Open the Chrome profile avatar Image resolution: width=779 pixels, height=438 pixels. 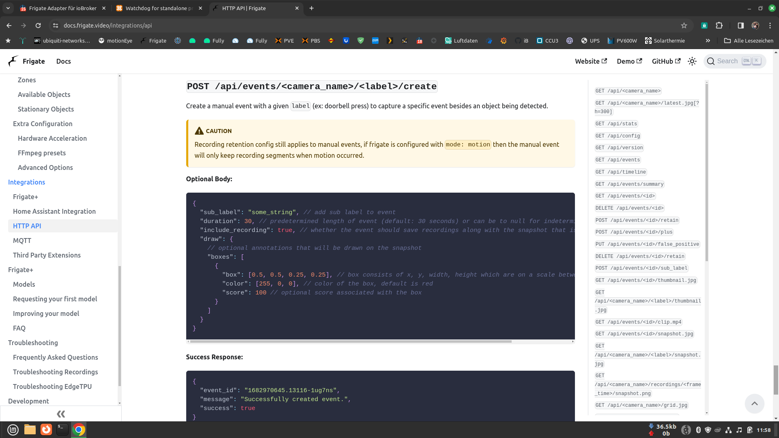point(755,25)
